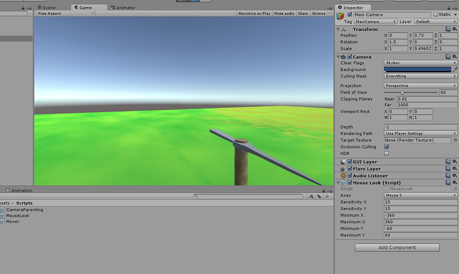The height and width of the screenshot is (274, 459).
Task: Click the Transform component gear icon
Action: coord(455,29)
